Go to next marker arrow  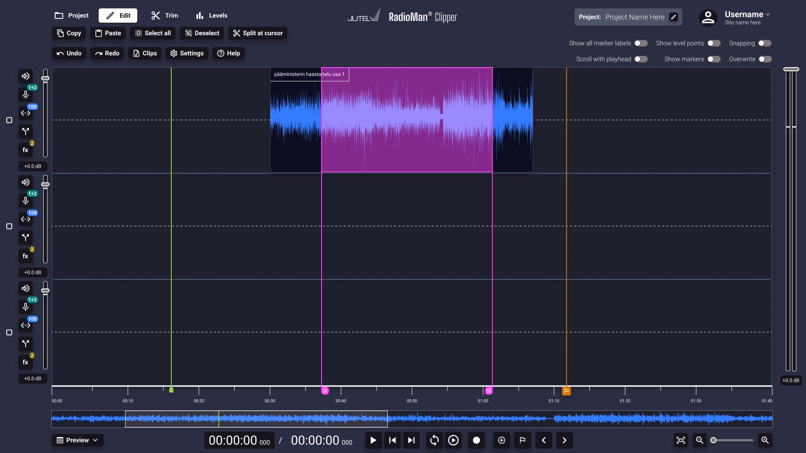pyautogui.click(x=565, y=440)
